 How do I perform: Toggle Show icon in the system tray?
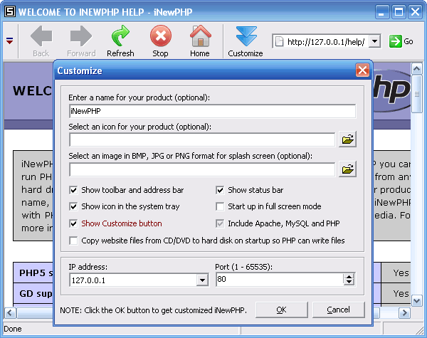[x=74, y=206]
